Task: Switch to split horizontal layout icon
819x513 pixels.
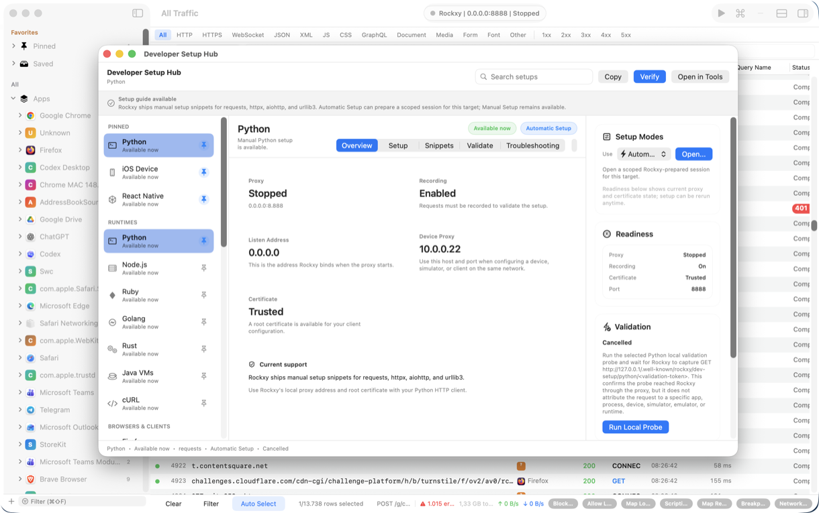Action: click(782, 13)
